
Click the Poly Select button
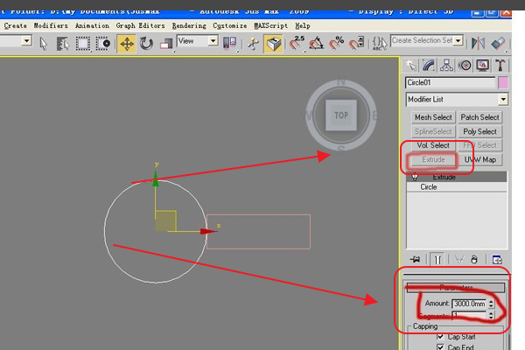pyautogui.click(x=479, y=131)
